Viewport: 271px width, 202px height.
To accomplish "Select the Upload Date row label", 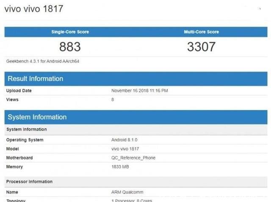I will [19, 91].
